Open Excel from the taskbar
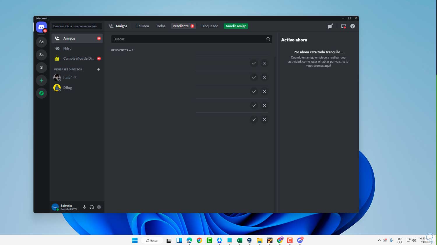Image resolution: width=437 pixels, height=245 pixels. 239,240
